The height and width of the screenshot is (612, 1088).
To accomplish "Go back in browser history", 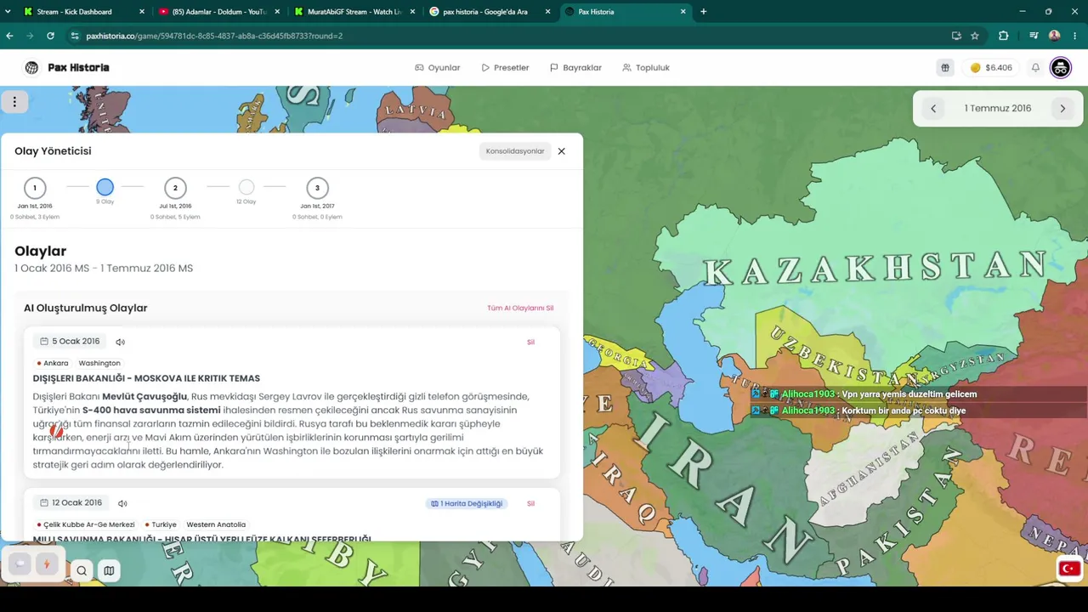I will coord(9,36).
